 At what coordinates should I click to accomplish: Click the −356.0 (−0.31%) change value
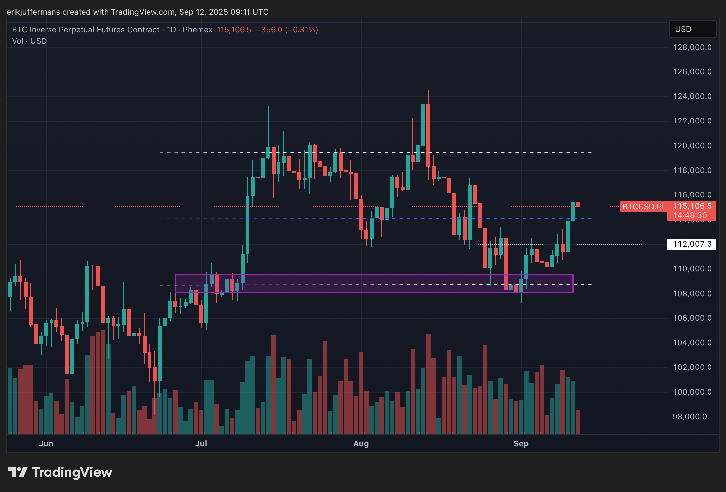click(x=287, y=30)
